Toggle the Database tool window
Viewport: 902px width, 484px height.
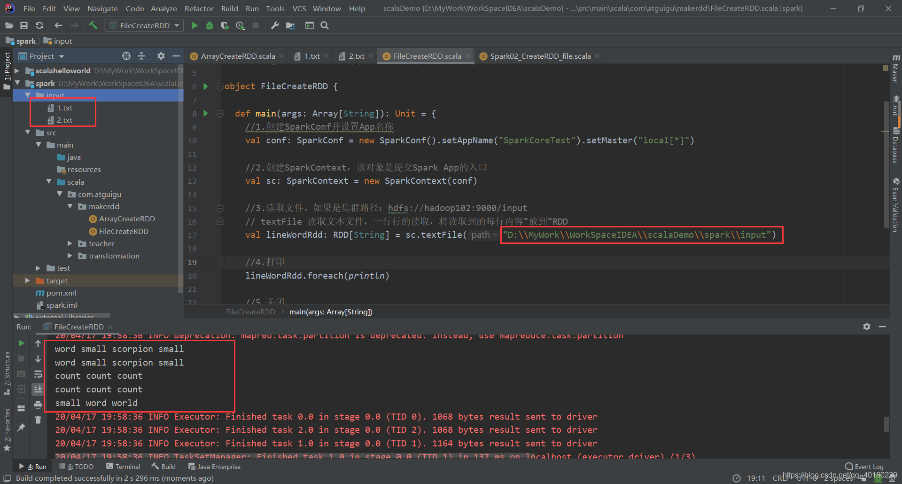point(896,146)
